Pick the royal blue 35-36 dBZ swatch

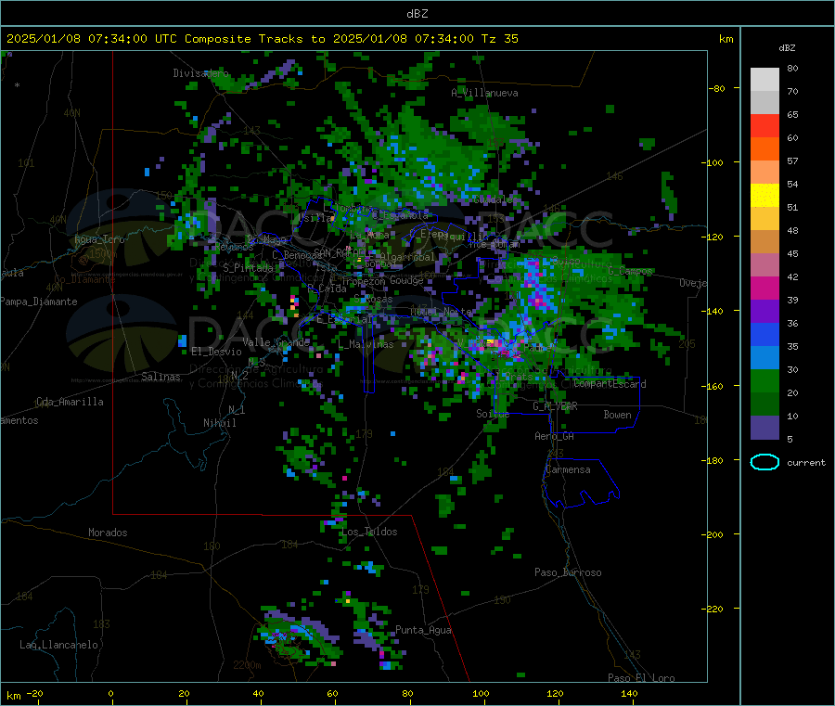(x=764, y=335)
